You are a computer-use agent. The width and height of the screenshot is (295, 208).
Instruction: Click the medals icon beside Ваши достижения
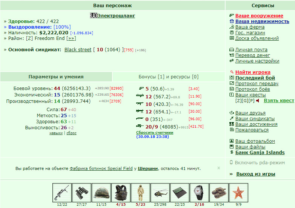tap(232, 124)
